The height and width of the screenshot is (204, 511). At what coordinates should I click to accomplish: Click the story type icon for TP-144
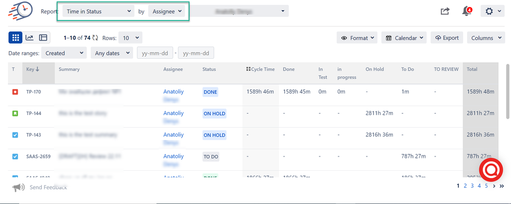click(x=15, y=114)
